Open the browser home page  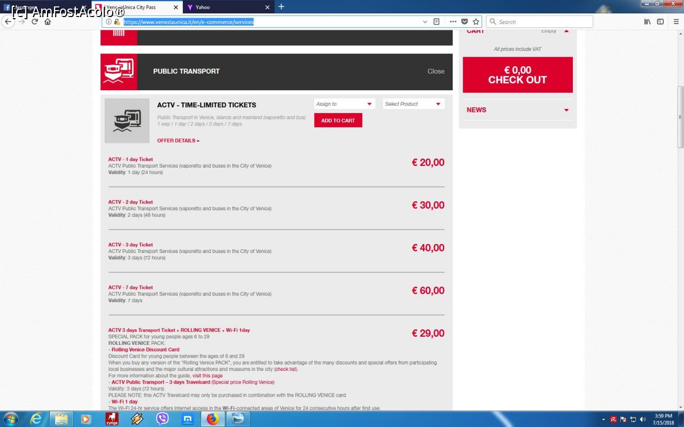click(48, 22)
